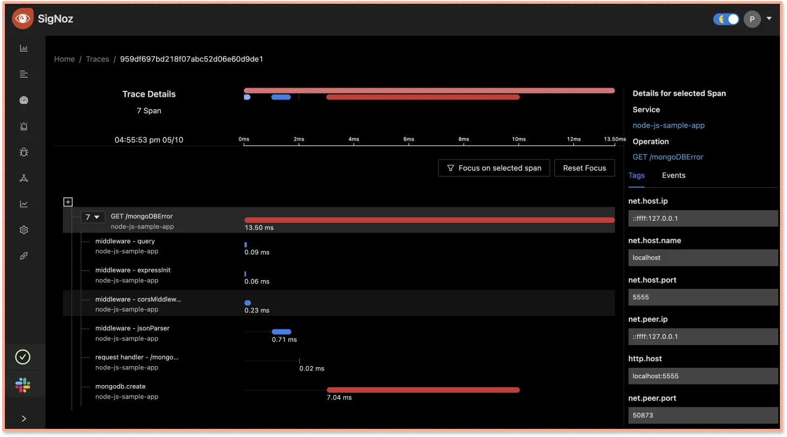Click the minimap red mongodb span bar
The image size is (787, 437).
(x=423, y=97)
